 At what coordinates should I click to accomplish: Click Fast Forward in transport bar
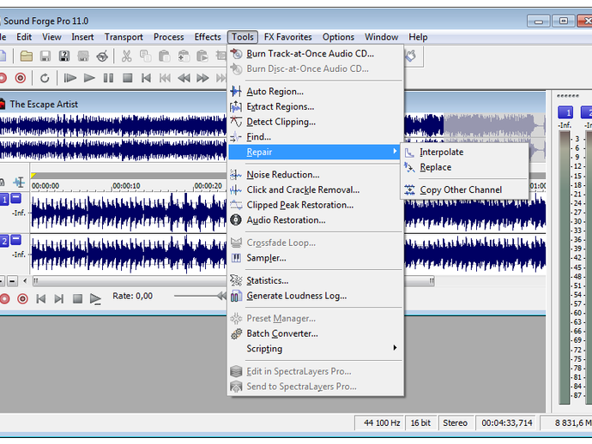click(x=202, y=78)
